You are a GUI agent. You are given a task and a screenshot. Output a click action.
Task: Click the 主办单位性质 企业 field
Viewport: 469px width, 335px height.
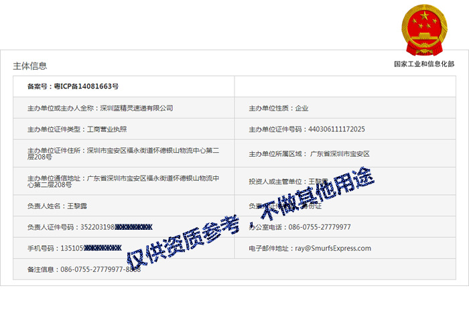coord(279,108)
